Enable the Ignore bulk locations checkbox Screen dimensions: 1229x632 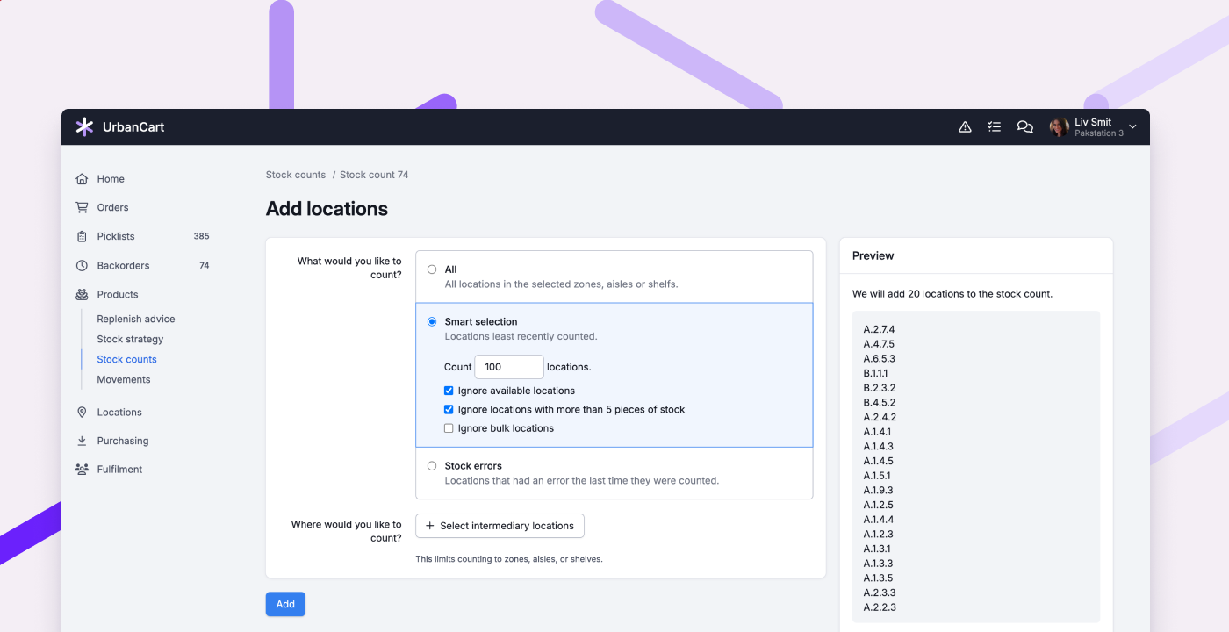pyautogui.click(x=449, y=427)
